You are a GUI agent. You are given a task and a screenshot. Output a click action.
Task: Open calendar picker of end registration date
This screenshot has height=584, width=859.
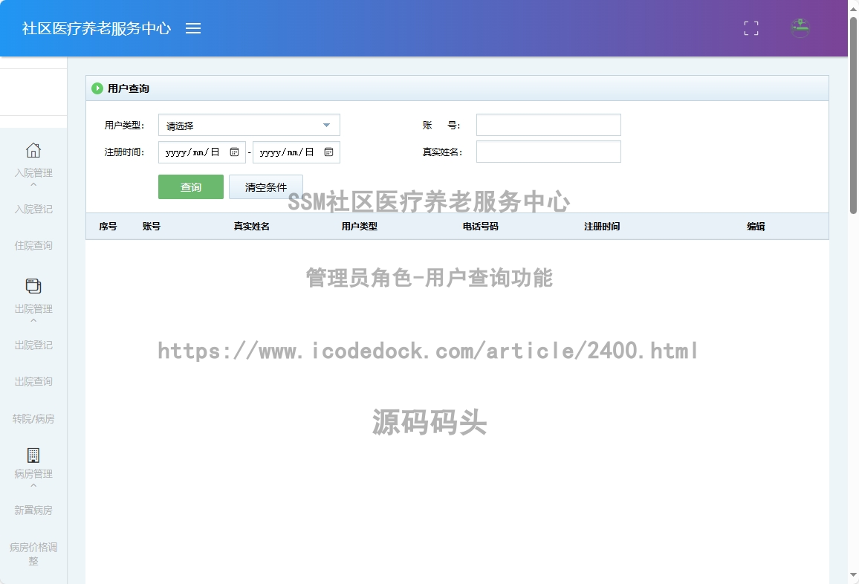click(x=328, y=152)
